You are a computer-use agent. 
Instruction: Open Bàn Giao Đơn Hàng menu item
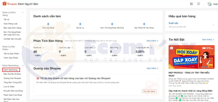[x=12, y=28]
